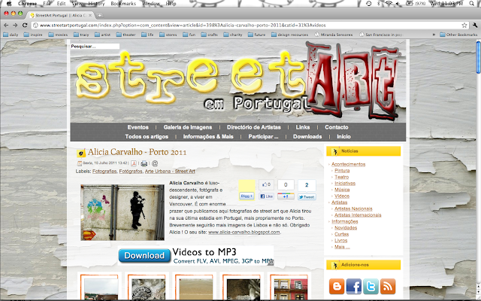Open the RSS feed icon
Image resolution: width=481 pixels, height=301 pixels.
pyautogui.click(x=388, y=286)
